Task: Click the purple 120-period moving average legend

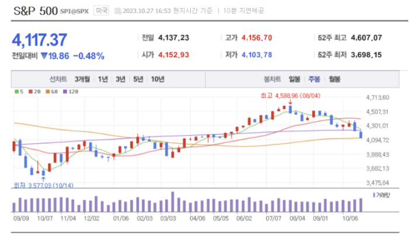Action: click(71, 92)
